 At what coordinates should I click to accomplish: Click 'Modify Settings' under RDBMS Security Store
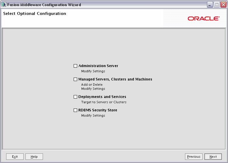point(93,115)
